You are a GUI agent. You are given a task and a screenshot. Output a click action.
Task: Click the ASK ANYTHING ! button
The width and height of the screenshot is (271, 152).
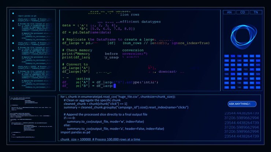[242, 104]
